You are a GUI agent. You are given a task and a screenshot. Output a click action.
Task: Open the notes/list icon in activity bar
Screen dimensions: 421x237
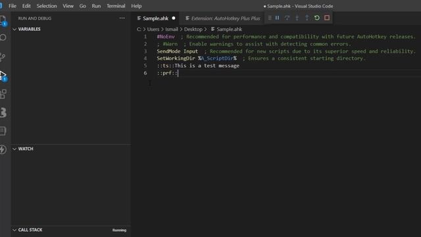tap(3, 131)
